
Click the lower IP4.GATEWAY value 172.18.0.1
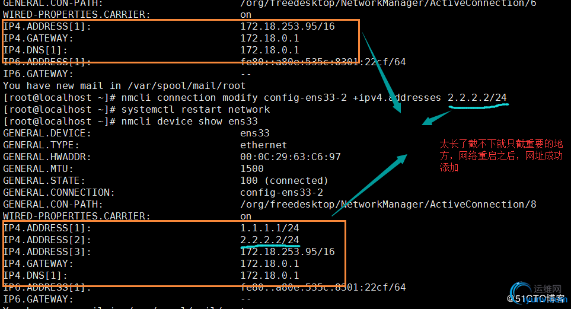[269, 263]
